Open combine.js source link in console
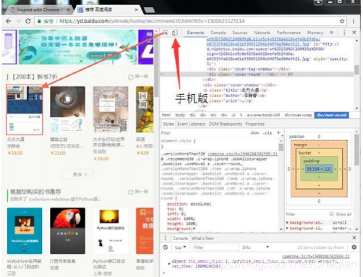The height and width of the screenshot is (277, 363). [316, 256]
